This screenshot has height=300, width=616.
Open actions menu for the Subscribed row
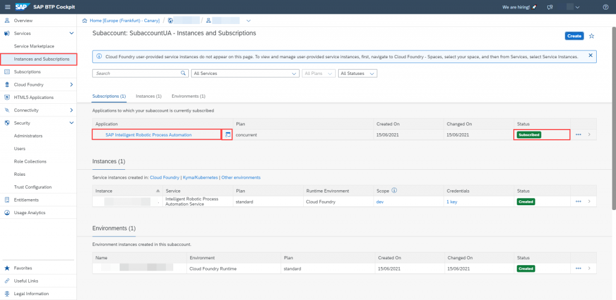click(x=578, y=135)
